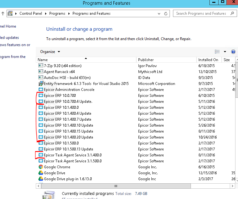Expand the arrow after Programs in breadcrumb

69,13
